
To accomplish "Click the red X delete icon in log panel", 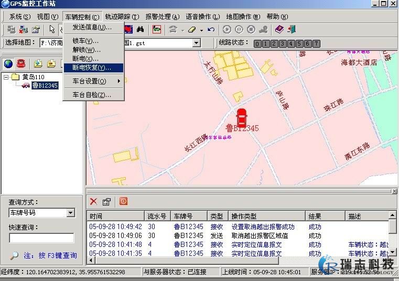I will (x=94, y=201).
